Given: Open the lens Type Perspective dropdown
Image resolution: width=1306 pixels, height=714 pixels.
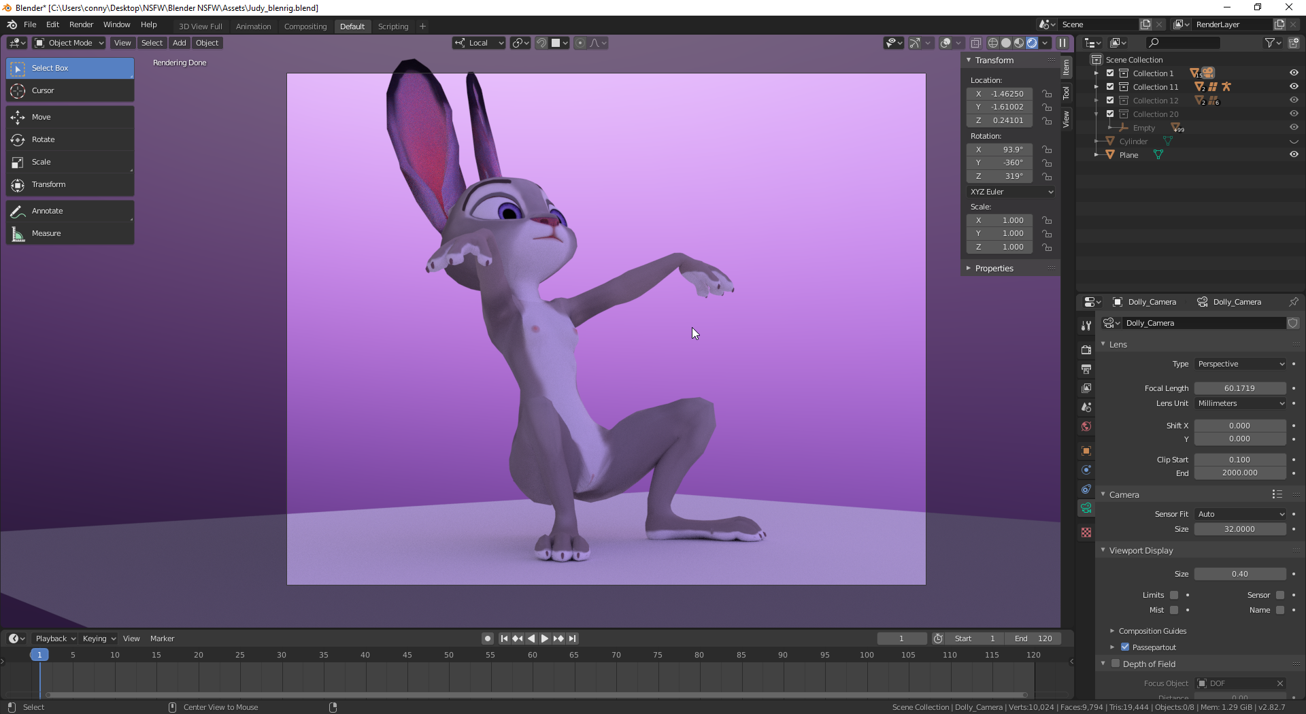Looking at the screenshot, I should click(1240, 364).
